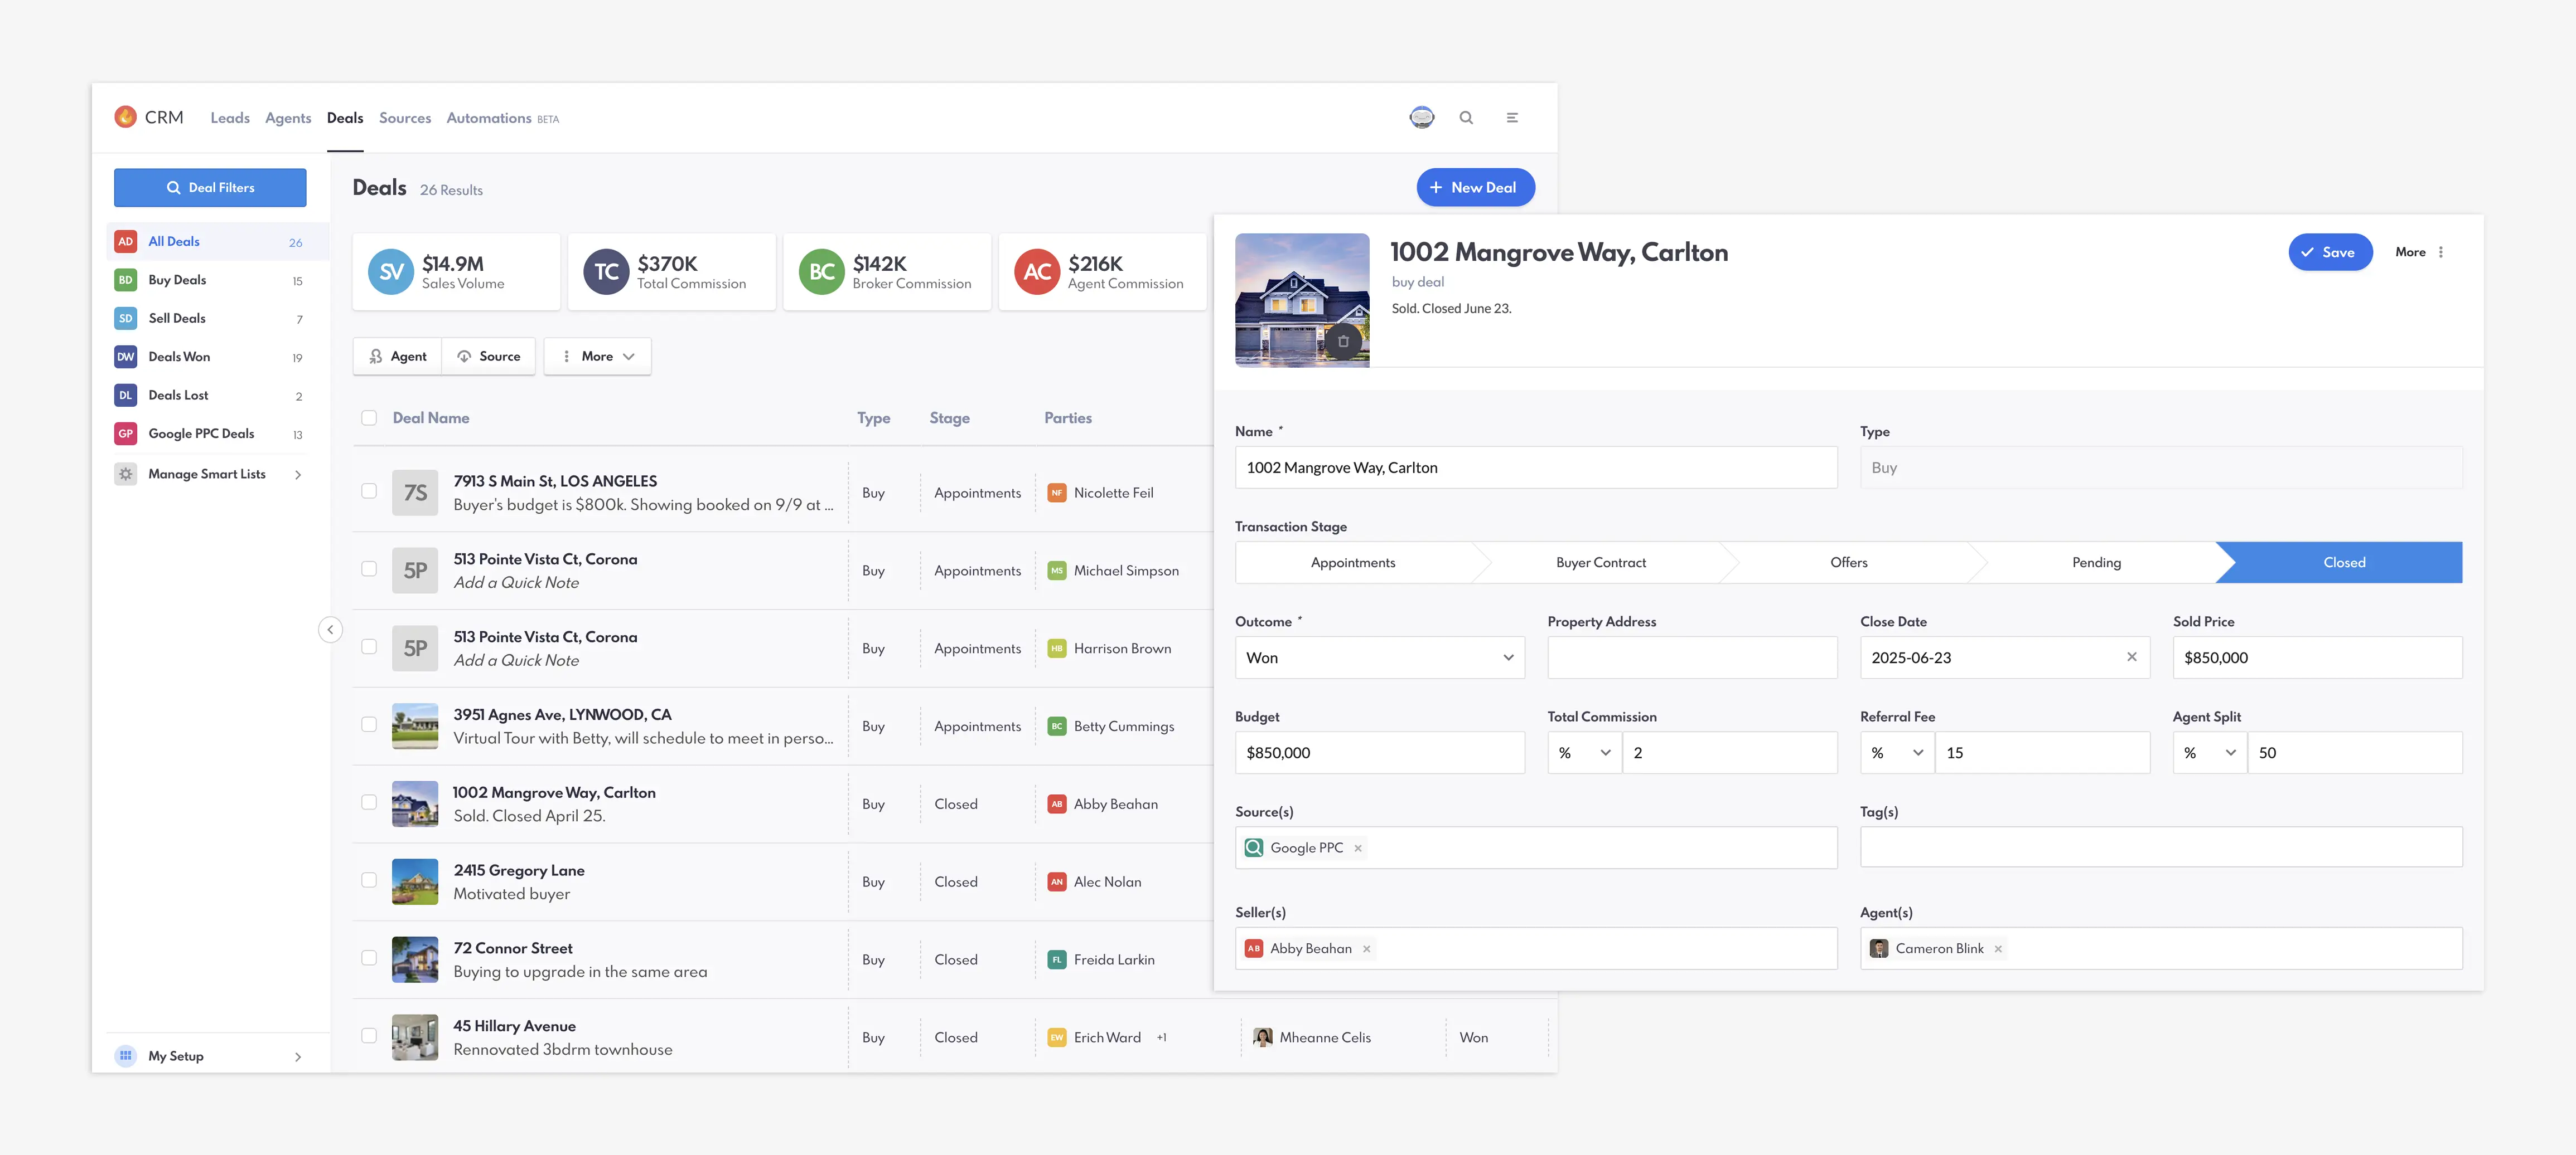The height and width of the screenshot is (1155, 2576).
Task: Click the user avatar icon in header
Action: pyautogui.click(x=1421, y=118)
